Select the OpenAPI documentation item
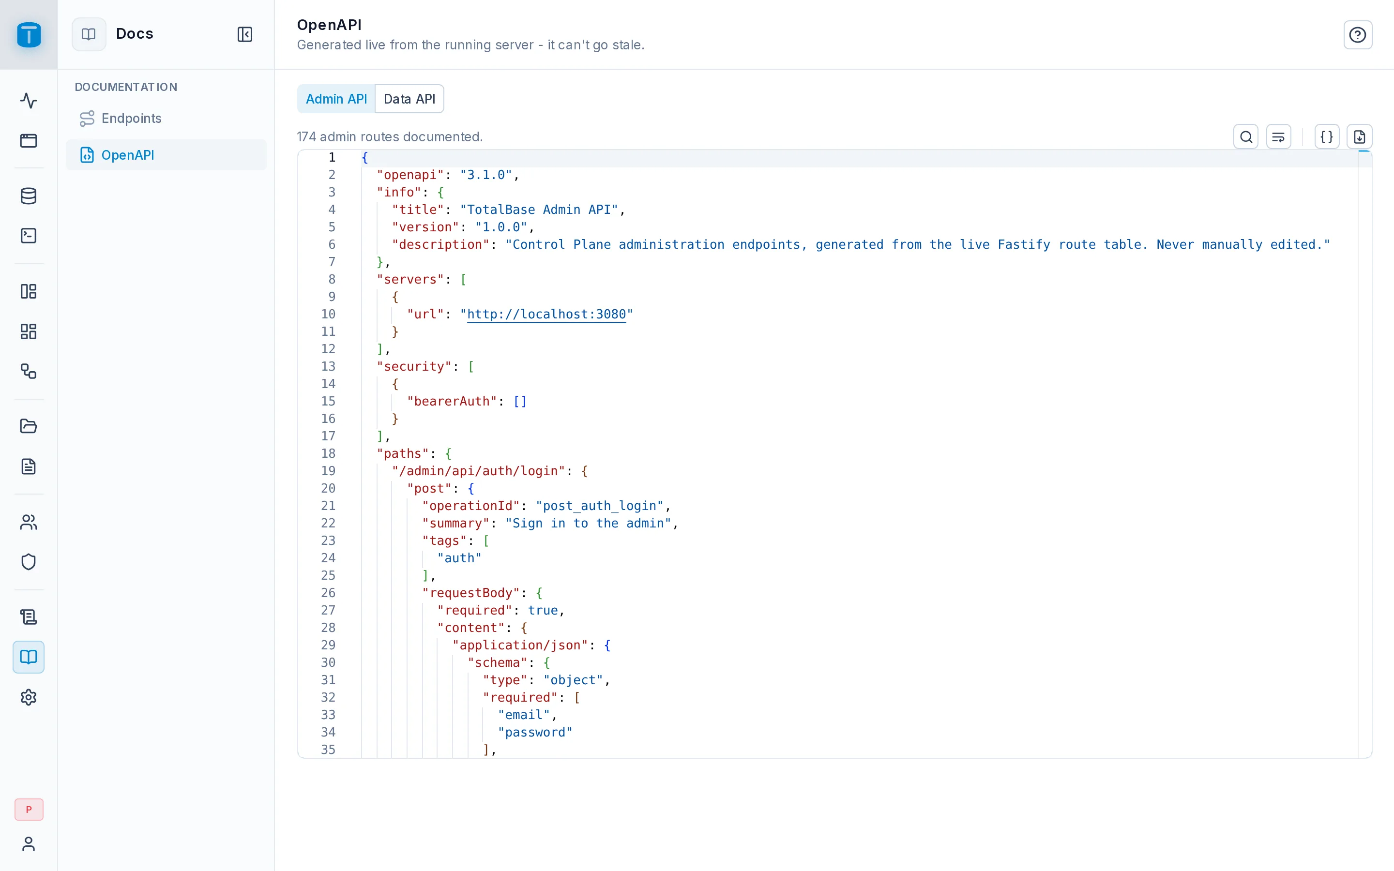Viewport: 1394px width, 871px height. point(167,155)
